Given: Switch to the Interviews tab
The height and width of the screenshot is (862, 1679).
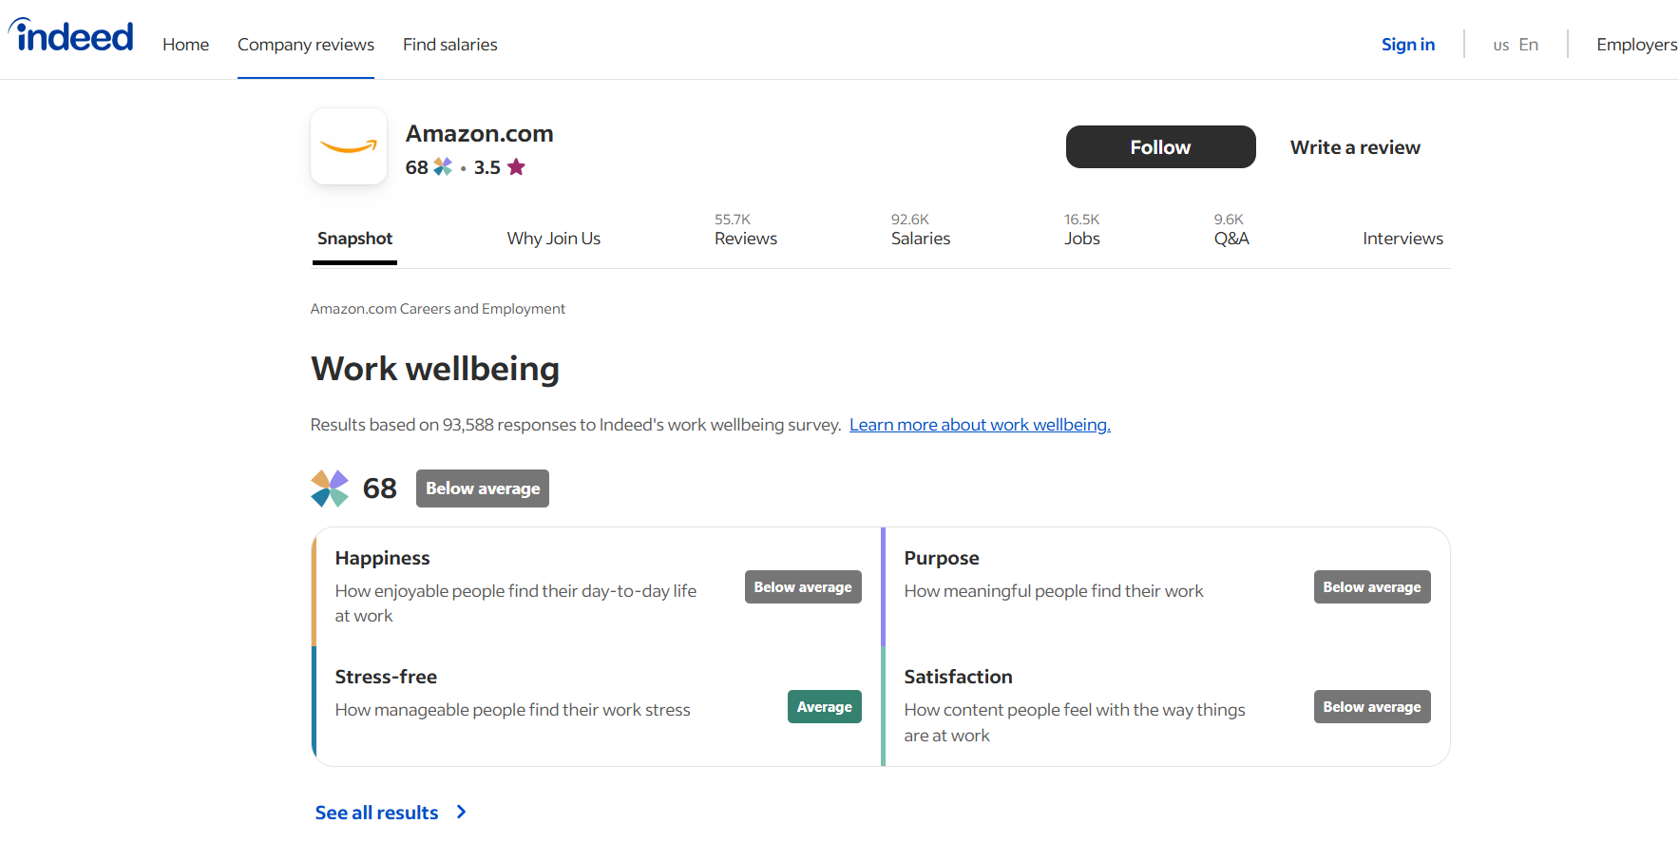Looking at the screenshot, I should click(x=1402, y=239).
